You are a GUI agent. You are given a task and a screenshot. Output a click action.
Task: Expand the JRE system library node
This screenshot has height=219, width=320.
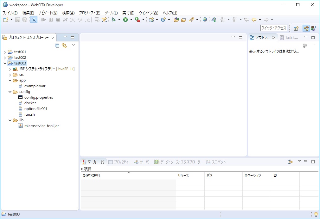pyautogui.click(x=10, y=69)
